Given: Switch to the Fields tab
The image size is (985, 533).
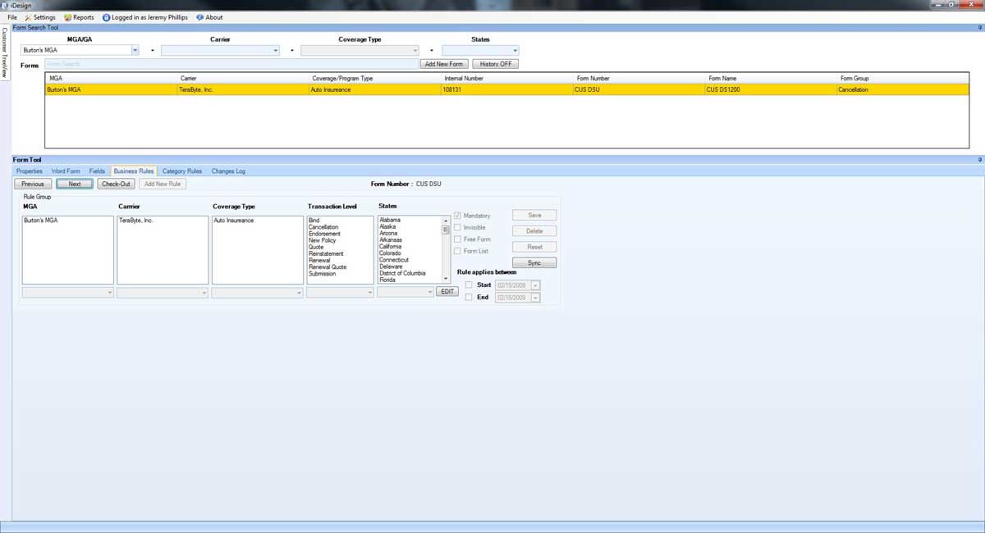Looking at the screenshot, I should 97,171.
